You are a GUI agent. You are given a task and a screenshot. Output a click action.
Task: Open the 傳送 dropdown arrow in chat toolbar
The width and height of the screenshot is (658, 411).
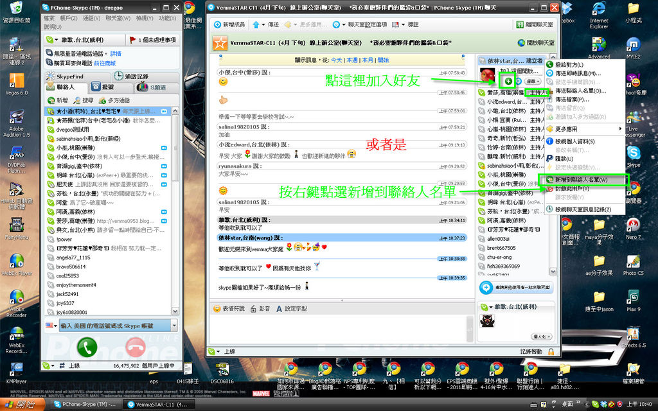pyautogui.click(x=263, y=25)
